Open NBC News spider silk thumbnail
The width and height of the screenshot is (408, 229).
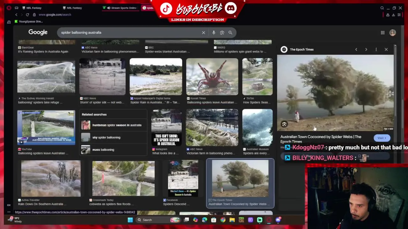tap(102, 77)
